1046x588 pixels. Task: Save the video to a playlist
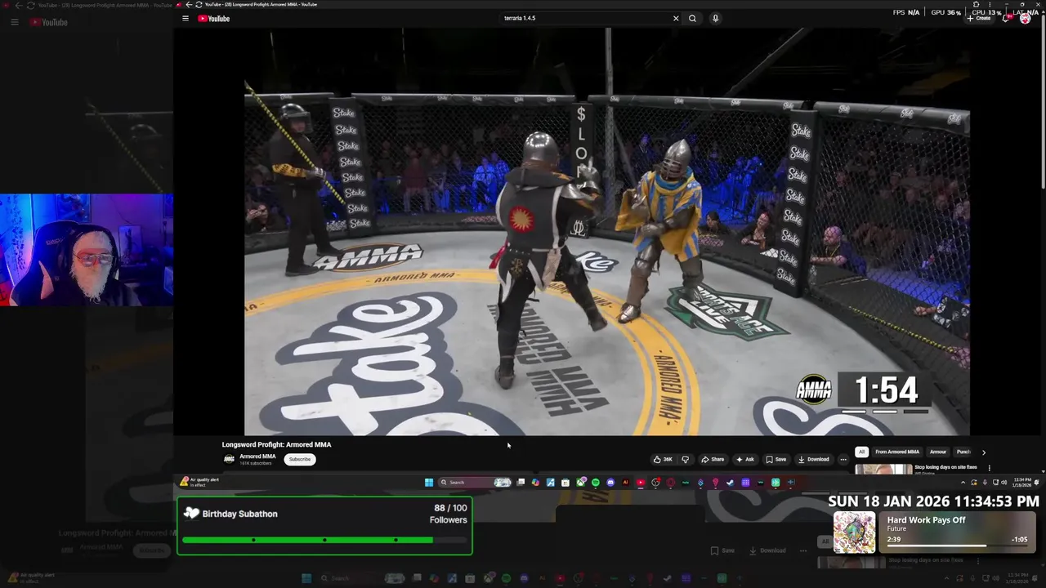click(x=776, y=459)
